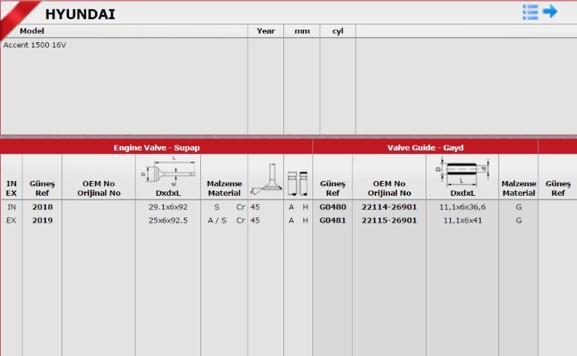Viewport: 577px width, 356px height.
Task: Click seat angle 45 in IN row
Action: tap(254, 207)
